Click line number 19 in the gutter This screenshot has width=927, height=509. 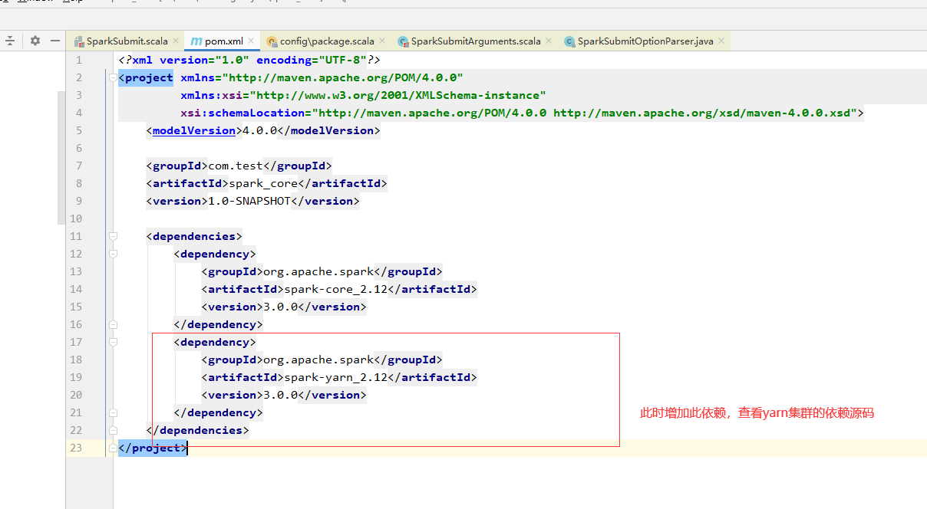[75, 377]
